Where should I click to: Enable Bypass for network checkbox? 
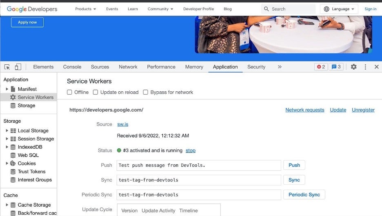click(145, 92)
